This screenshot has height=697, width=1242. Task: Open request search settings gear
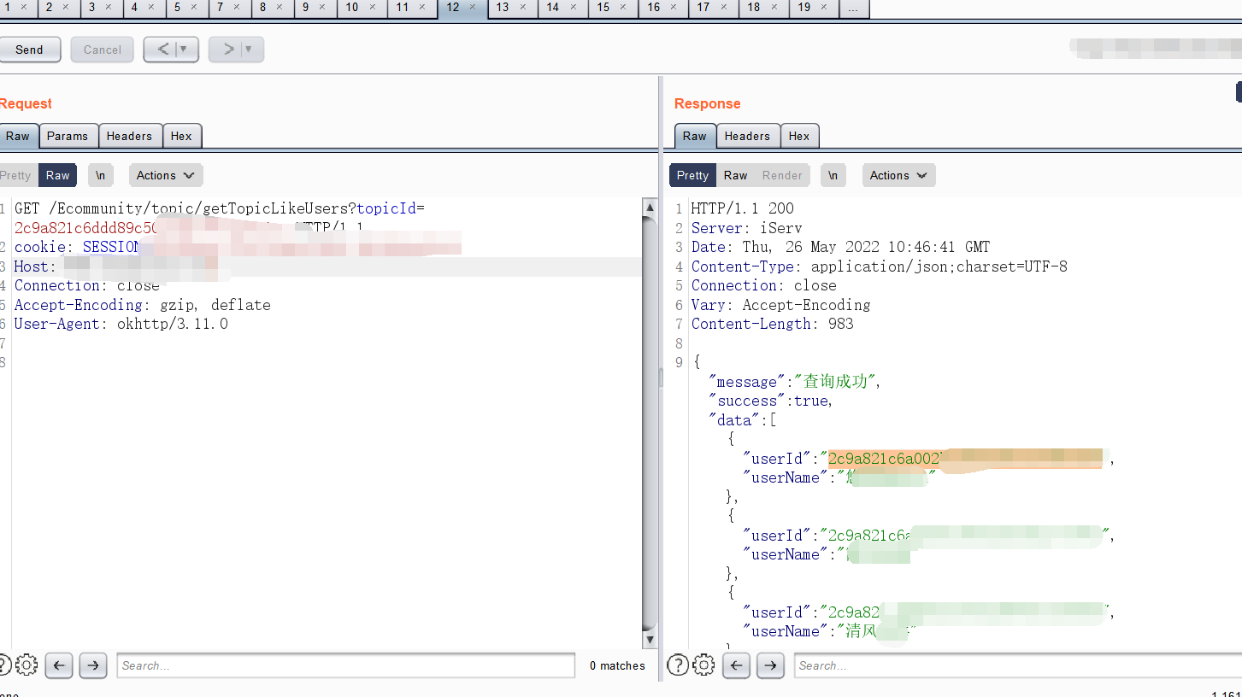[x=26, y=665]
